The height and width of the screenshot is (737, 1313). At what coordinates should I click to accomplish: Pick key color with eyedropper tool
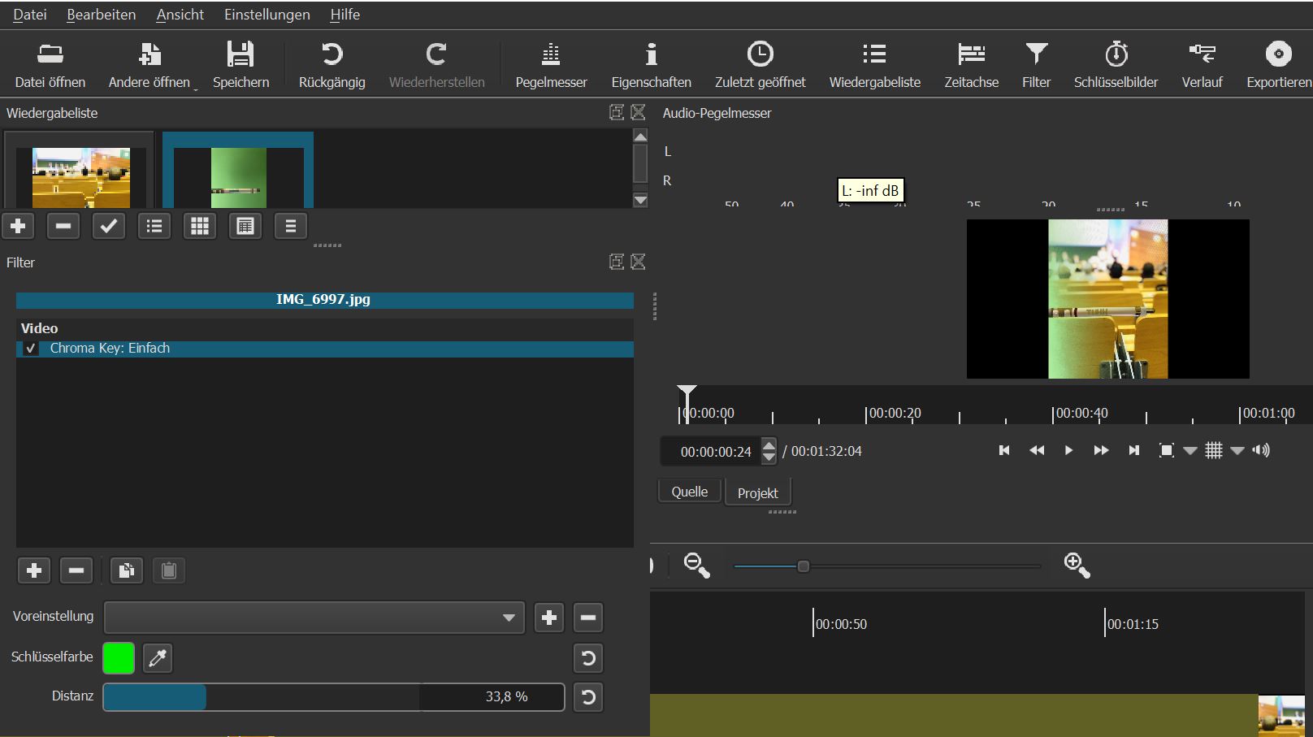tap(158, 657)
